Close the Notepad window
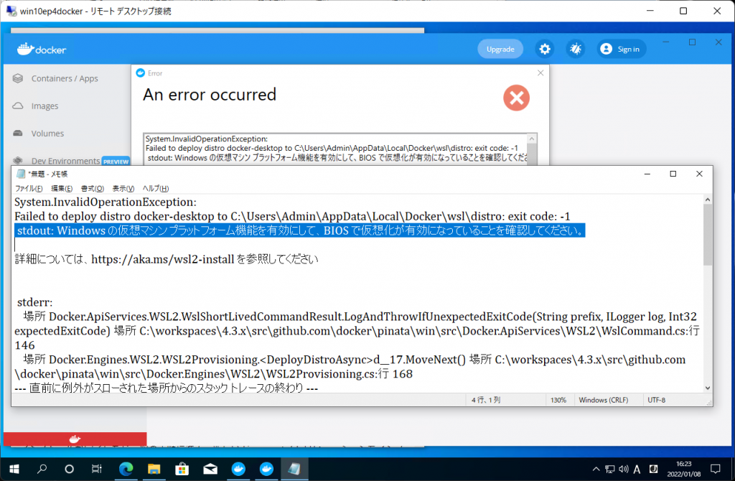The height and width of the screenshot is (481, 735). pyautogui.click(x=699, y=174)
